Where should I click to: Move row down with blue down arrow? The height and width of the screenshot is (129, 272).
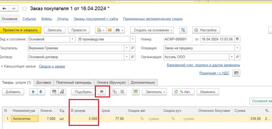pos(41,92)
